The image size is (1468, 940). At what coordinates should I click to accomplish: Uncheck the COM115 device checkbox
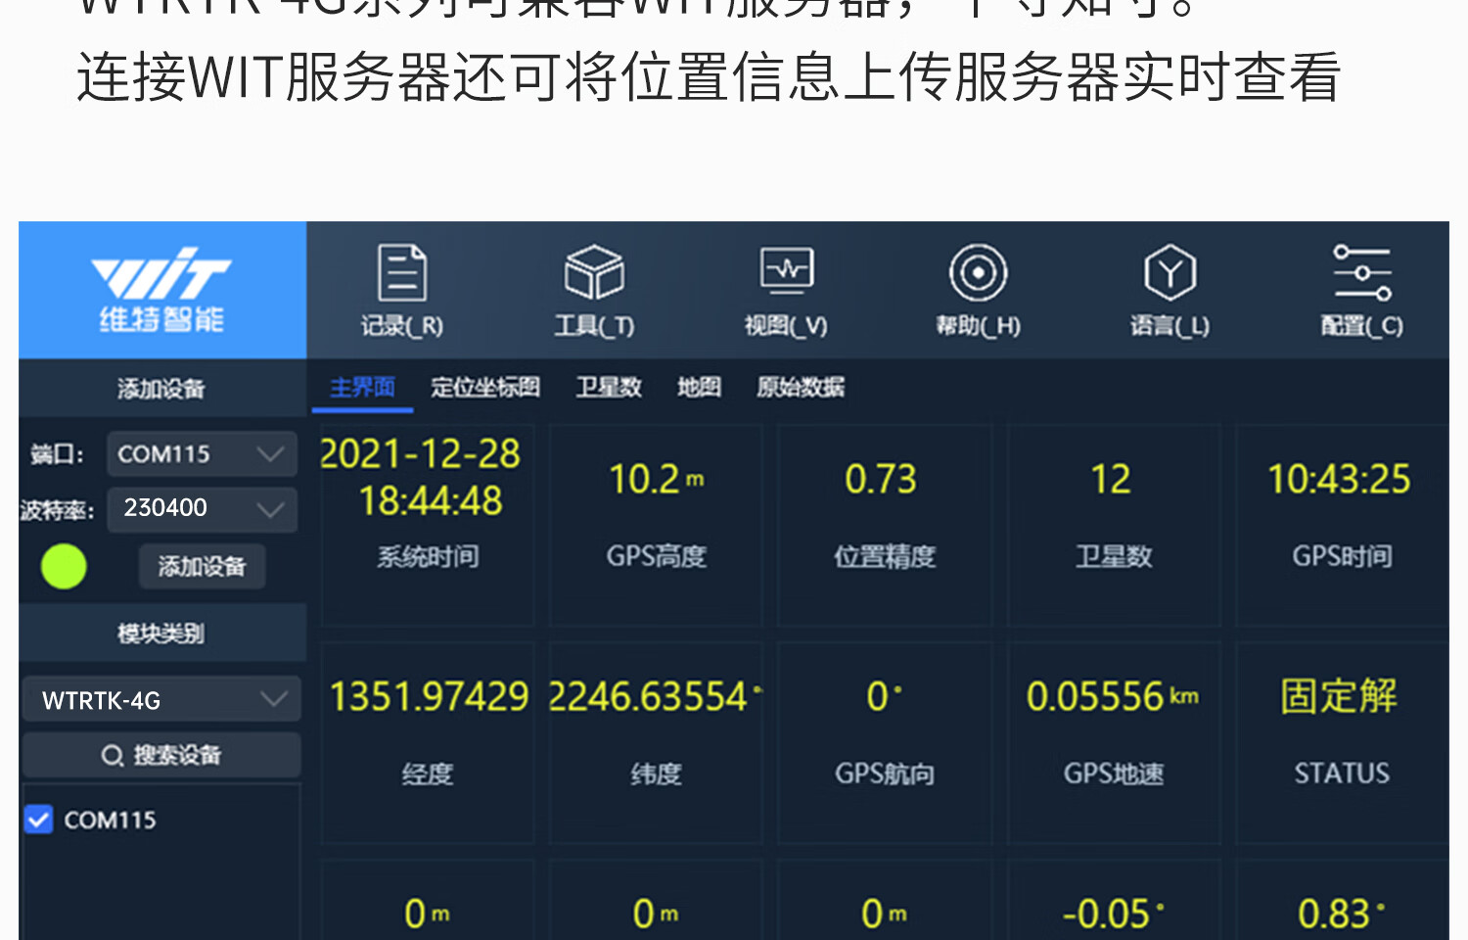click(x=39, y=820)
